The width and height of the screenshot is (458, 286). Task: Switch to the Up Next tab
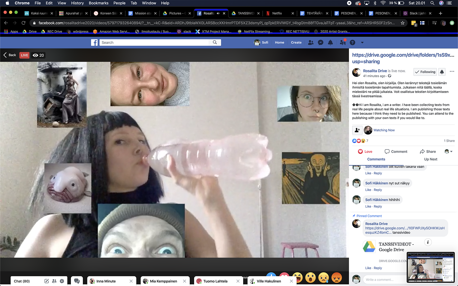(x=430, y=159)
